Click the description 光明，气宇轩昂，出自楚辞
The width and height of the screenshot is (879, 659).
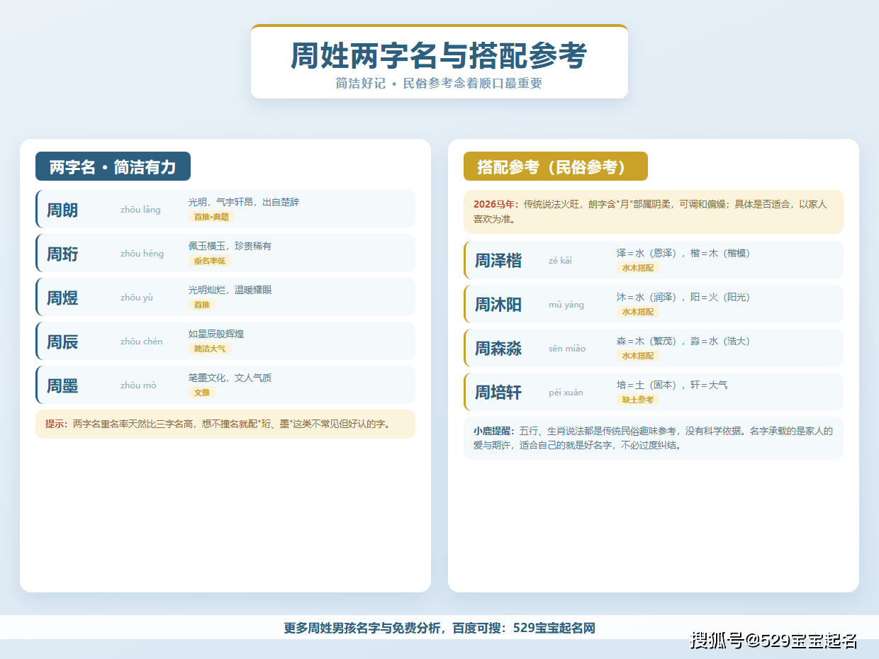tap(244, 202)
